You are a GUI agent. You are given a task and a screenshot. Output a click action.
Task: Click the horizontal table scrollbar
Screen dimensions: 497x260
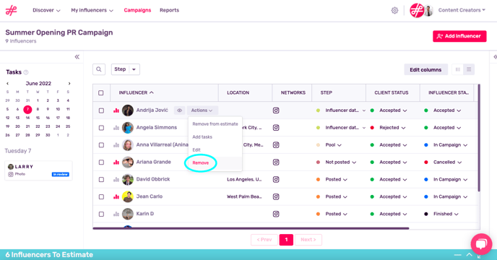click(x=251, y=228)
